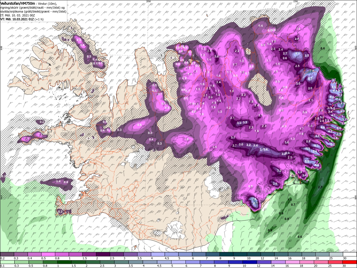357x268 pixels.
Task: Click the 0.2 label in upper legend row
Action: click(x=2, y=258)
